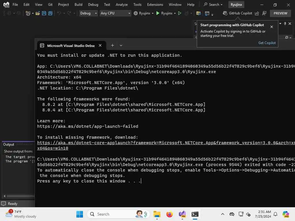Click the taskbar Search box

(x=118, y=214)
